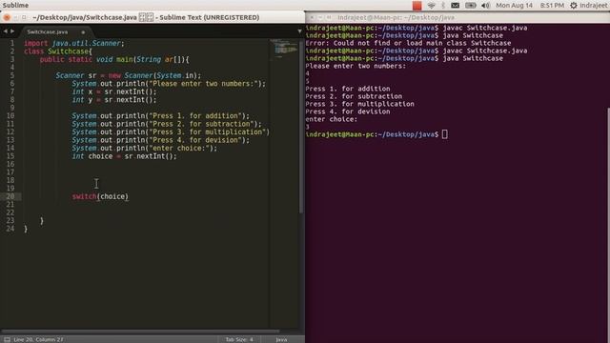The height and width of the screenshot is (343, 610).
Task: Click the Sublime Text window title path
Action: (x=146, y=17)
